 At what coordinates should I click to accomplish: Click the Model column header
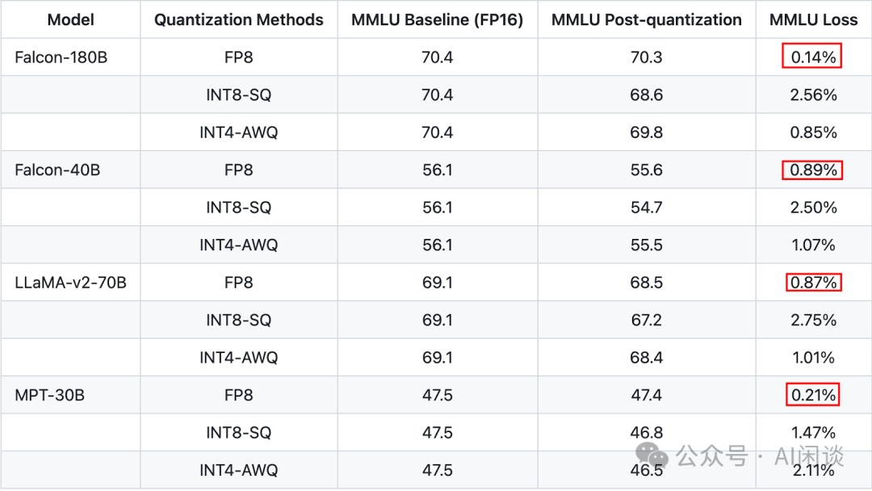point(70,20)
